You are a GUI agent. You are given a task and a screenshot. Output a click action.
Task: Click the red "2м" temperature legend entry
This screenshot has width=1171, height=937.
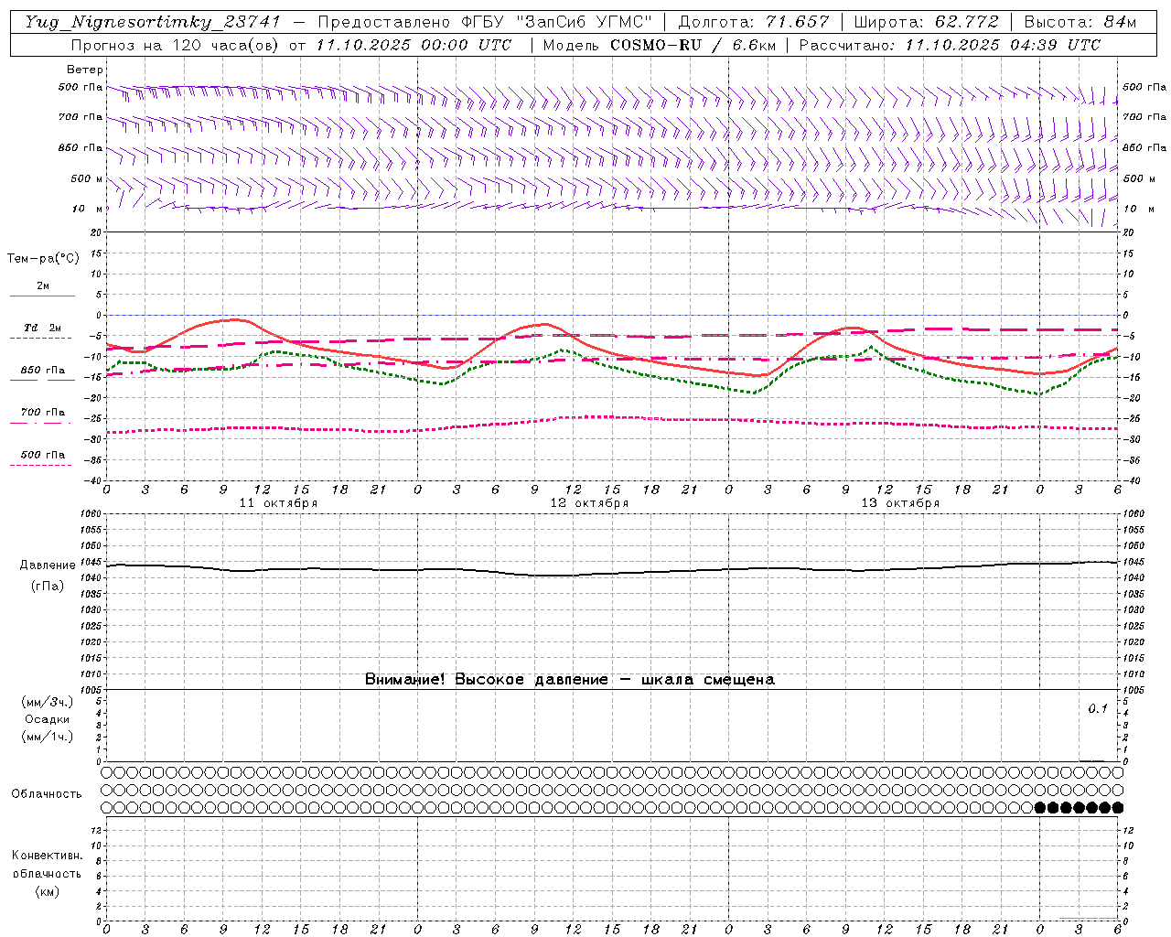(x=42, y=286)
